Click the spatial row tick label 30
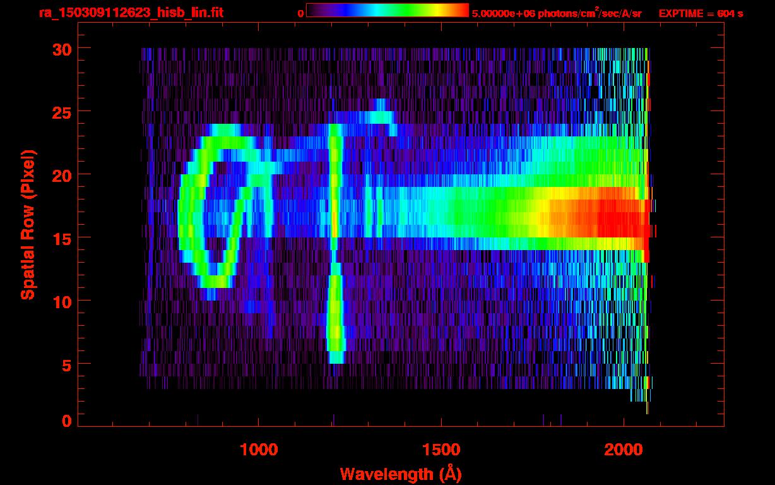This screenshot has width=775, height=485. pyautogui.click(x=62, y=49)
